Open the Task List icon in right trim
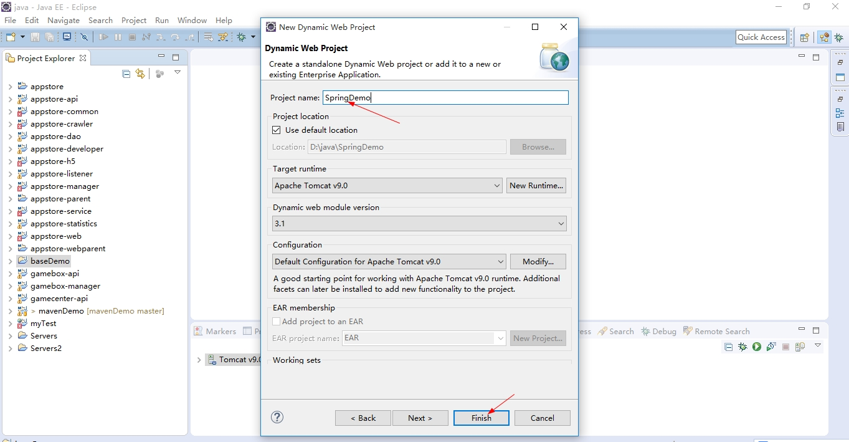This screenshot has width=849, height=442. 840,127
